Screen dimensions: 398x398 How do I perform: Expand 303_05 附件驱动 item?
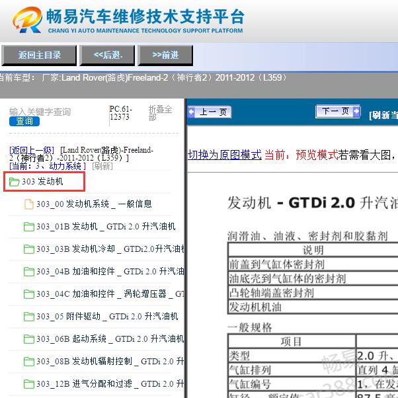(x=107, y=317)
